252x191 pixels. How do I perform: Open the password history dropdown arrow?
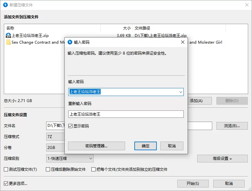point(181,92)
